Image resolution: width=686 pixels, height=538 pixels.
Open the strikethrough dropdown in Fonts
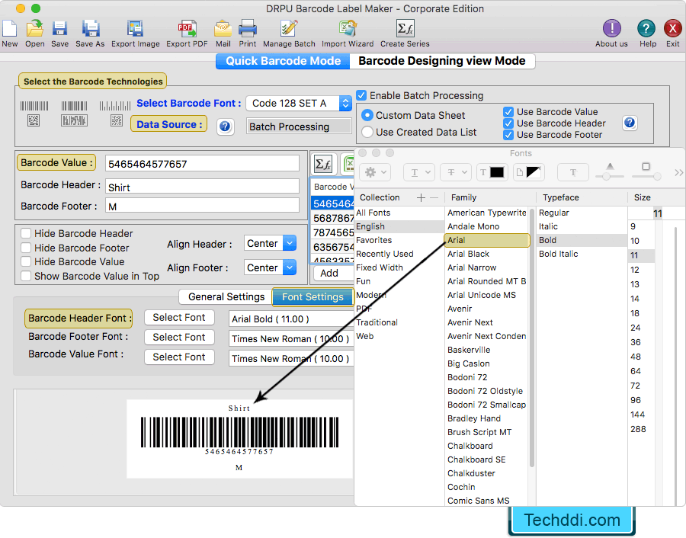(456, 172)
